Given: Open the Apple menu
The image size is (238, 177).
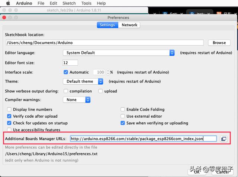Looking at the screenshot, I should (x=8, y=3).
